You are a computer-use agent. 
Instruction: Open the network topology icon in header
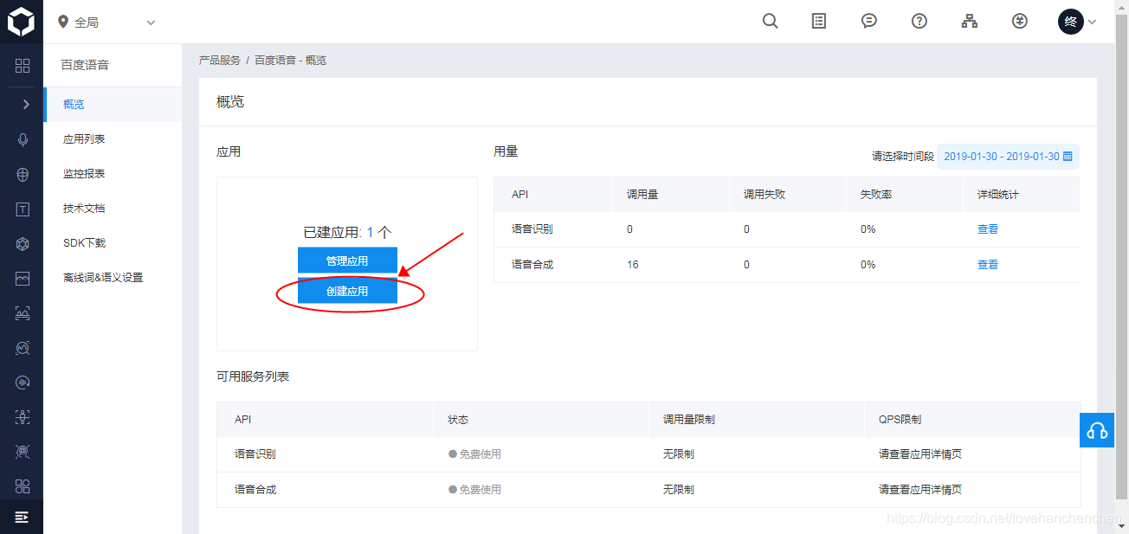coord(970,22)
